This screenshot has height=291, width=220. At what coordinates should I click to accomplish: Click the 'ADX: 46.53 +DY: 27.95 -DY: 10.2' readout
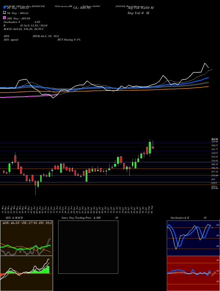click(27, 223)
